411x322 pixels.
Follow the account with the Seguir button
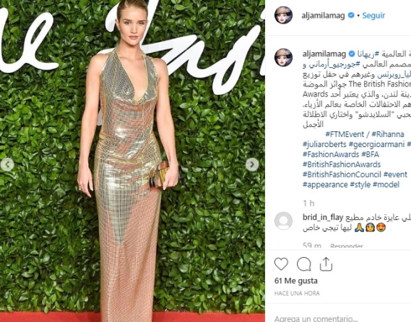coord(373,16)
